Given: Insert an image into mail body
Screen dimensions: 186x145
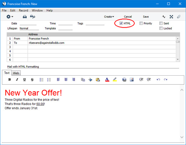Looking at the screenshot, I should click(x=132, y=80).
